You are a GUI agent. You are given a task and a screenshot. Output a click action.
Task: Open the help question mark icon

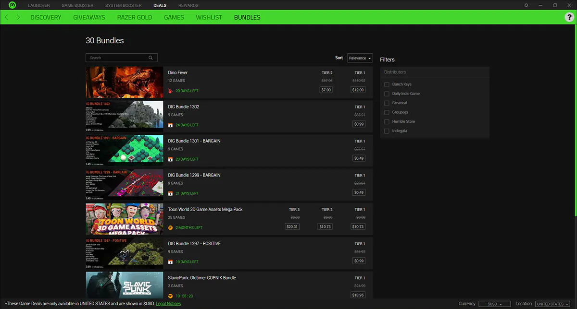(x=568, y=17)
